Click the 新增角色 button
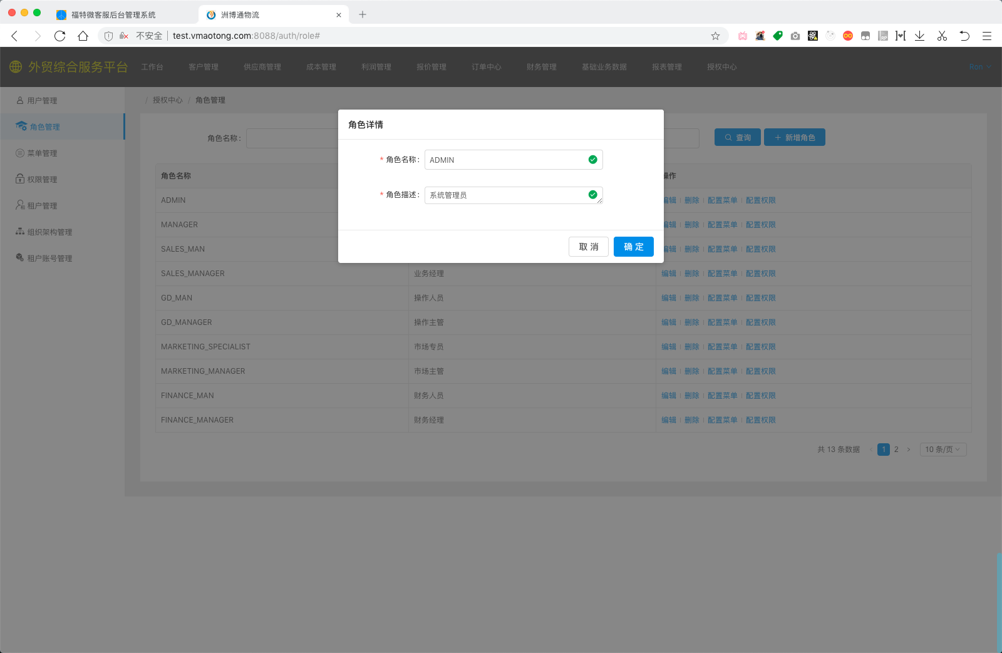The width and height of the screenshot is (1002, 653). click(795, 137)
